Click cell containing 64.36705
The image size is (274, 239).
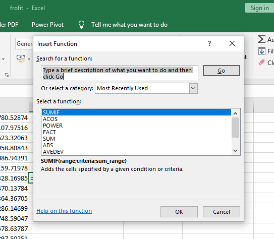pos(14,198)
